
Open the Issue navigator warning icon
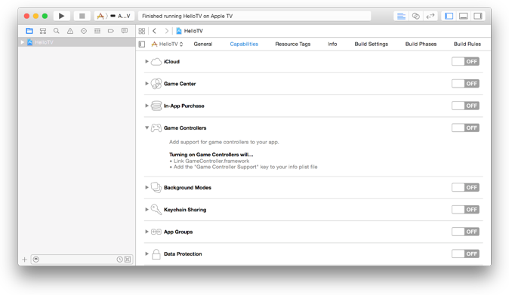(70, 31)
